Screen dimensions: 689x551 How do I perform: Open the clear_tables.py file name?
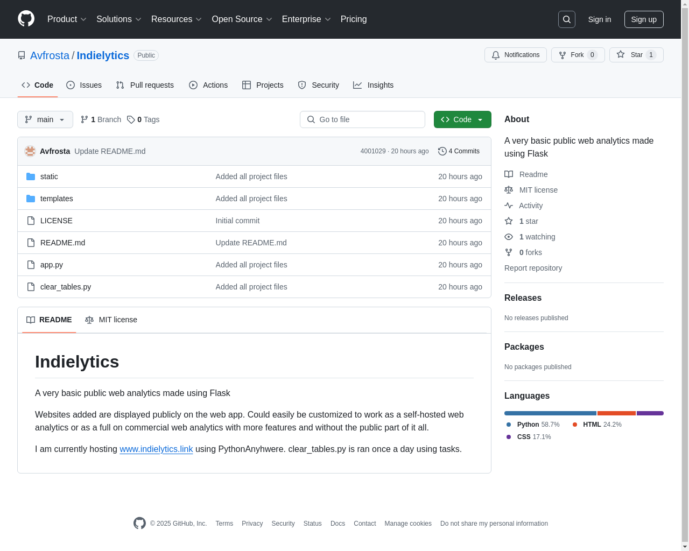coord(66,287)
